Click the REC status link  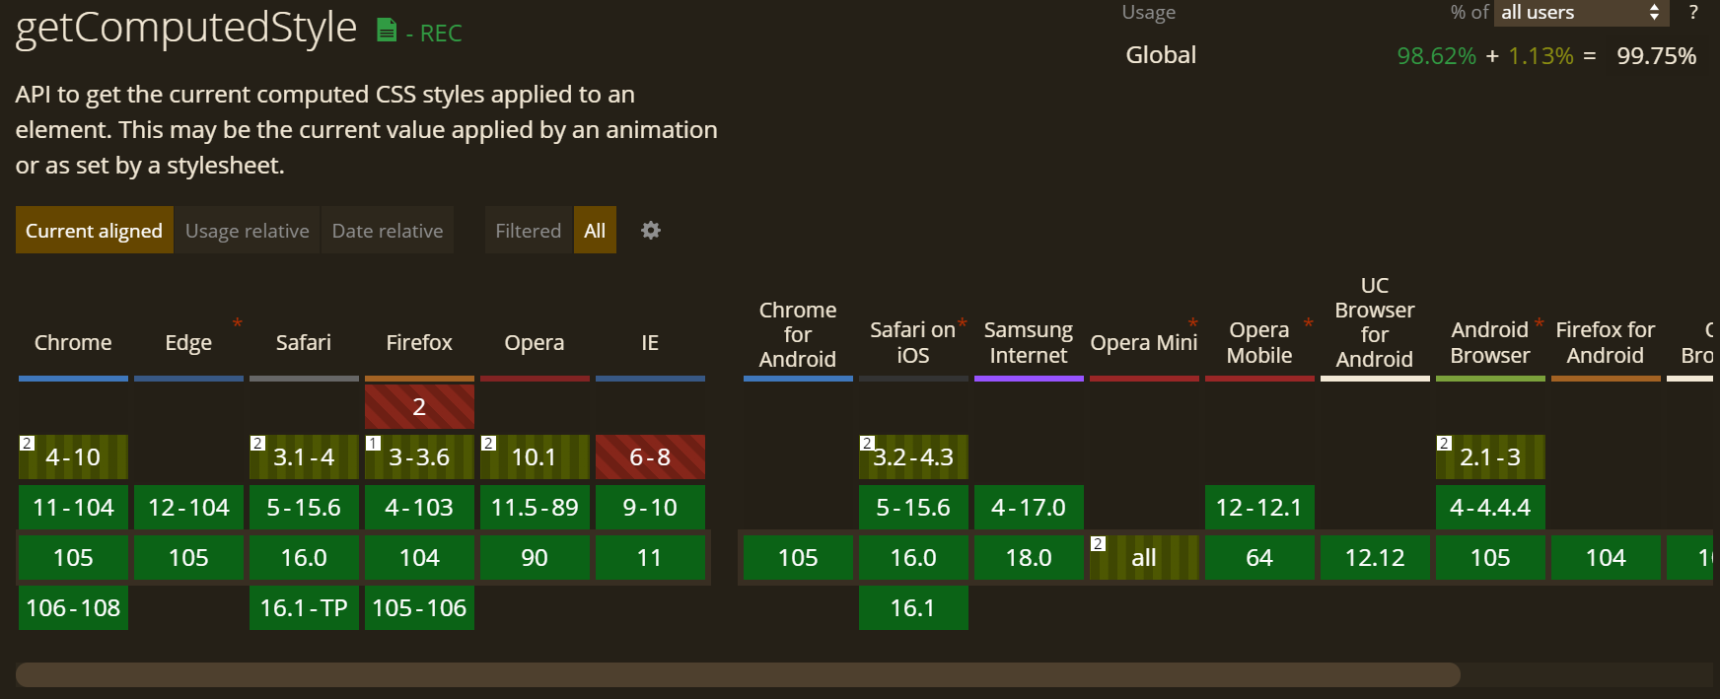pos(441,34)
